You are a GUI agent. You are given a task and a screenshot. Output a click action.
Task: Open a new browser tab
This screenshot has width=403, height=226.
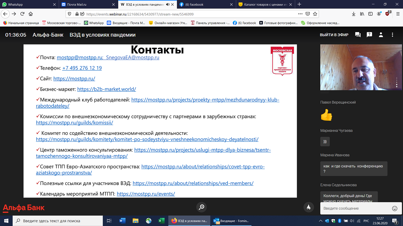[x=299, y=4]
